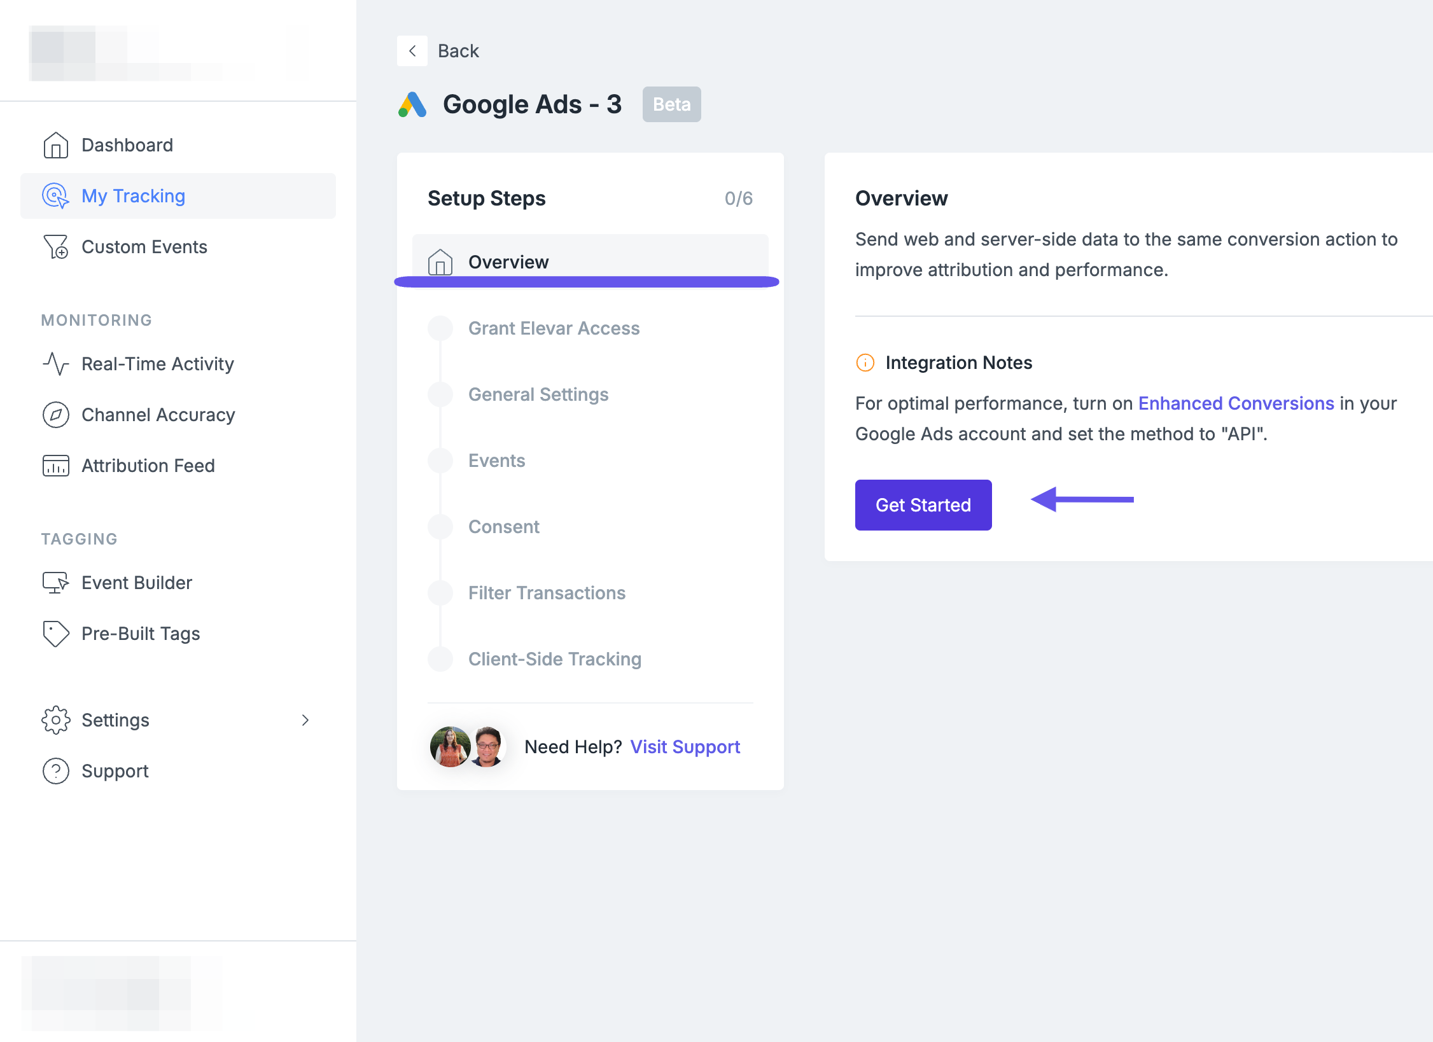Image resolution: width=1433 pixels, height=1042 pixels.
Task: Click the Events step circle
Action: click(x=440, y=461)
